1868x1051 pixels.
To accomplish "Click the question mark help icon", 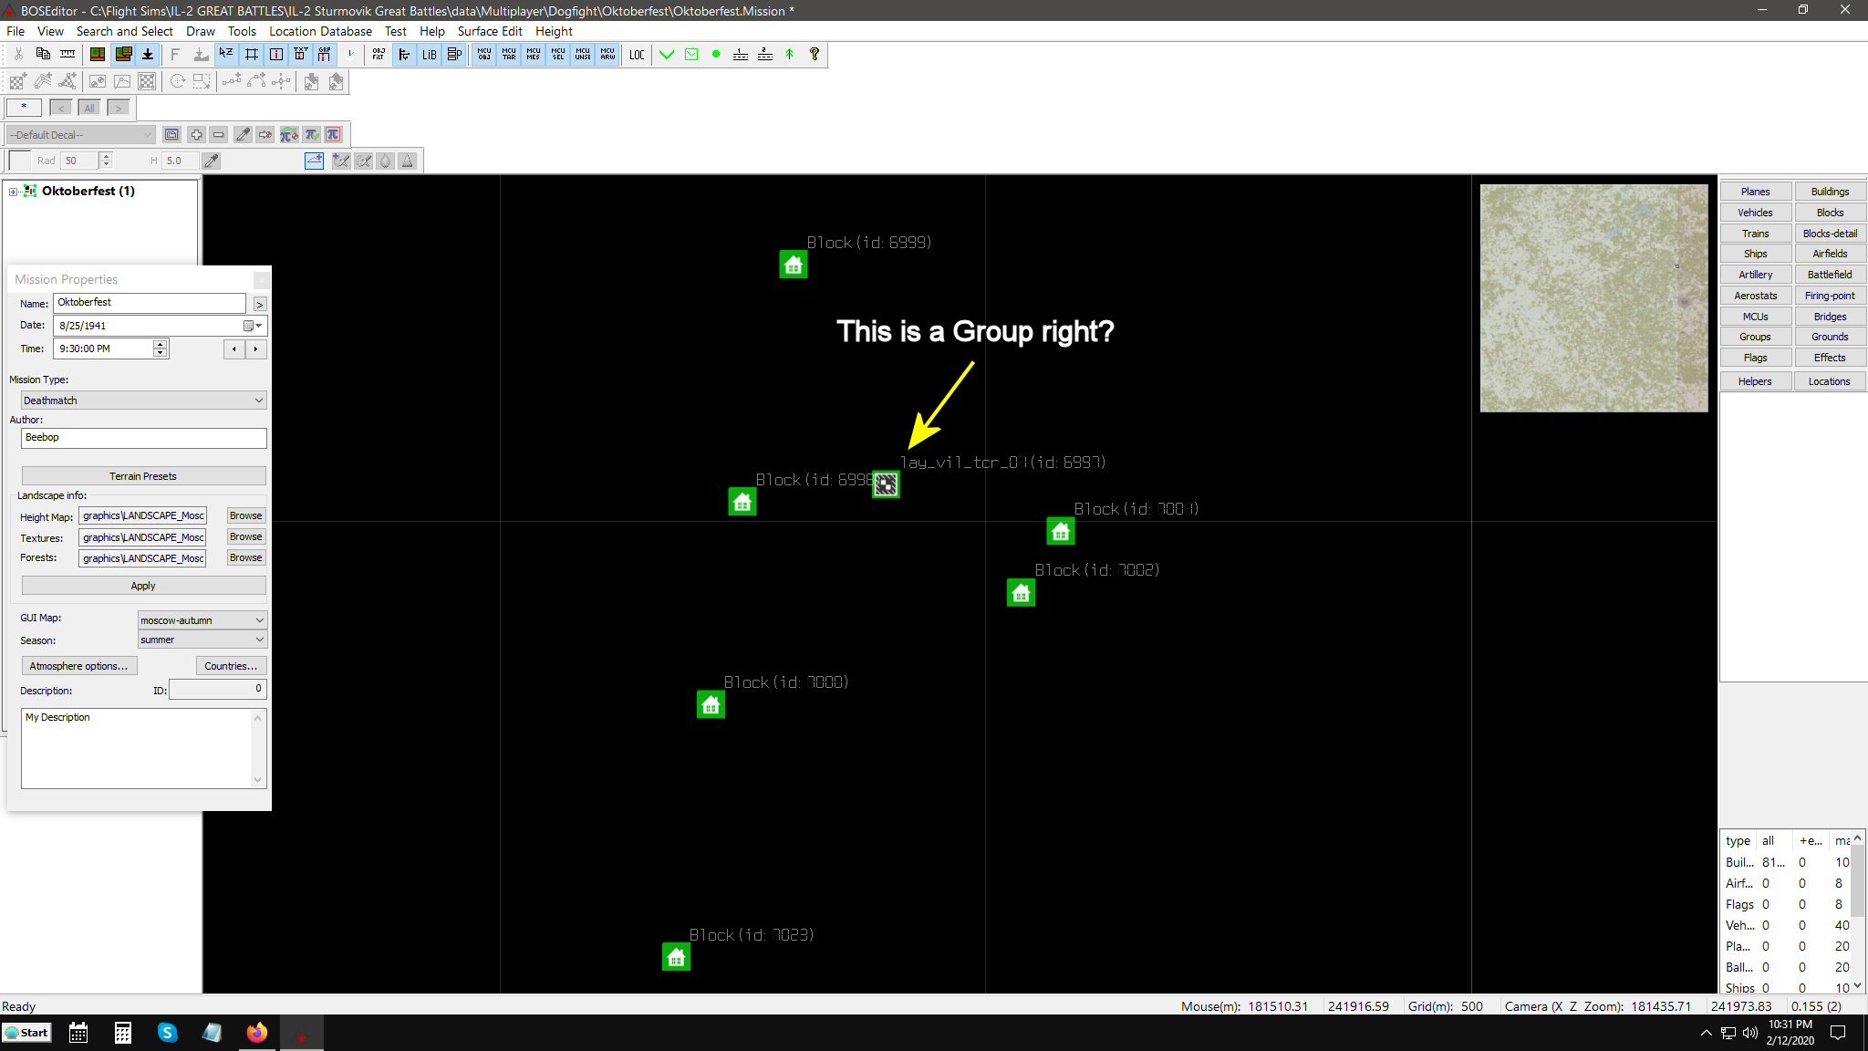I will (815, 55).
